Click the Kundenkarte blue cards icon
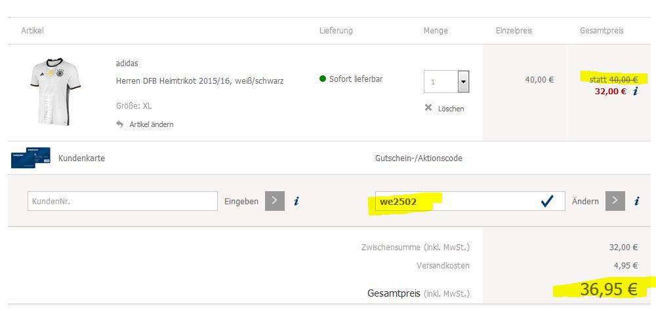 pyautogui.click(x=31, y=157)
